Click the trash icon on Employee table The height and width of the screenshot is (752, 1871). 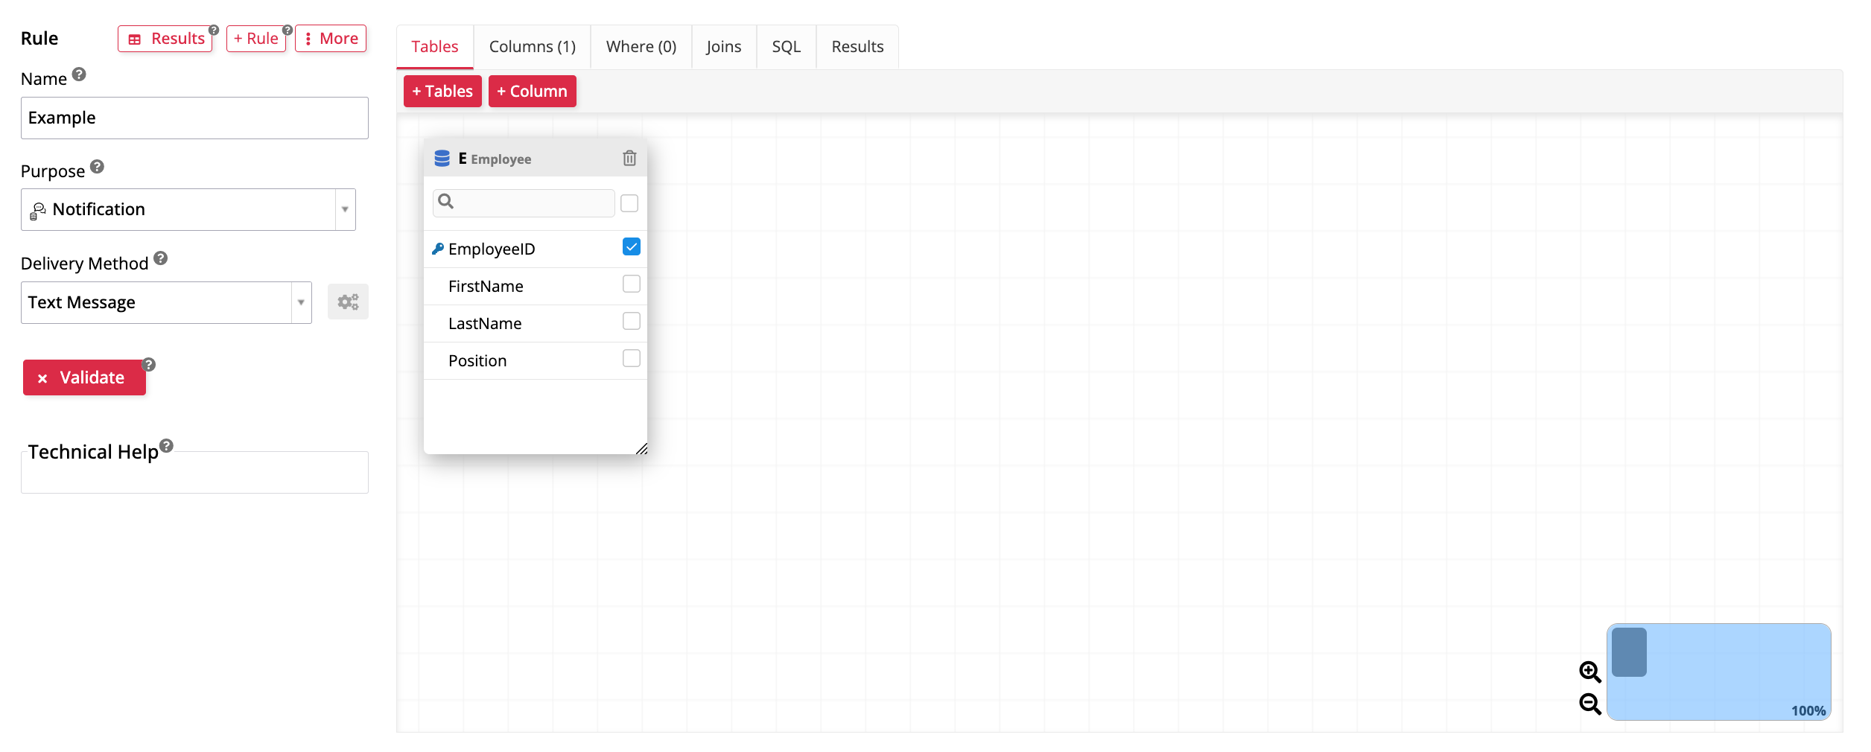point(629,158)
